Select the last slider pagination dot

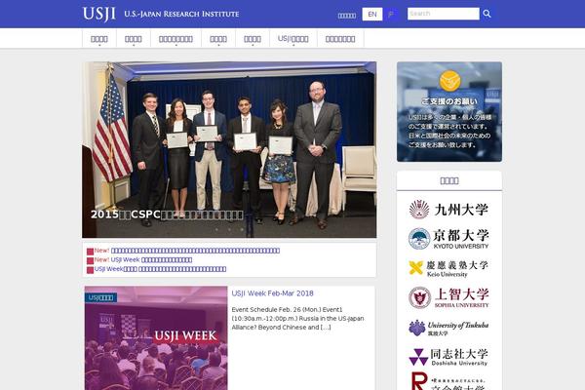tap(242, 229)
